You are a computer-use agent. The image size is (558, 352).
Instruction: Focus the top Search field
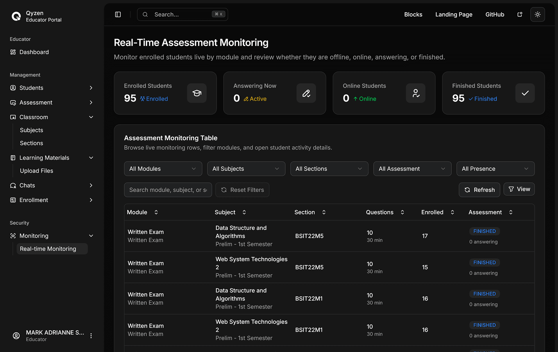point(183,15)
